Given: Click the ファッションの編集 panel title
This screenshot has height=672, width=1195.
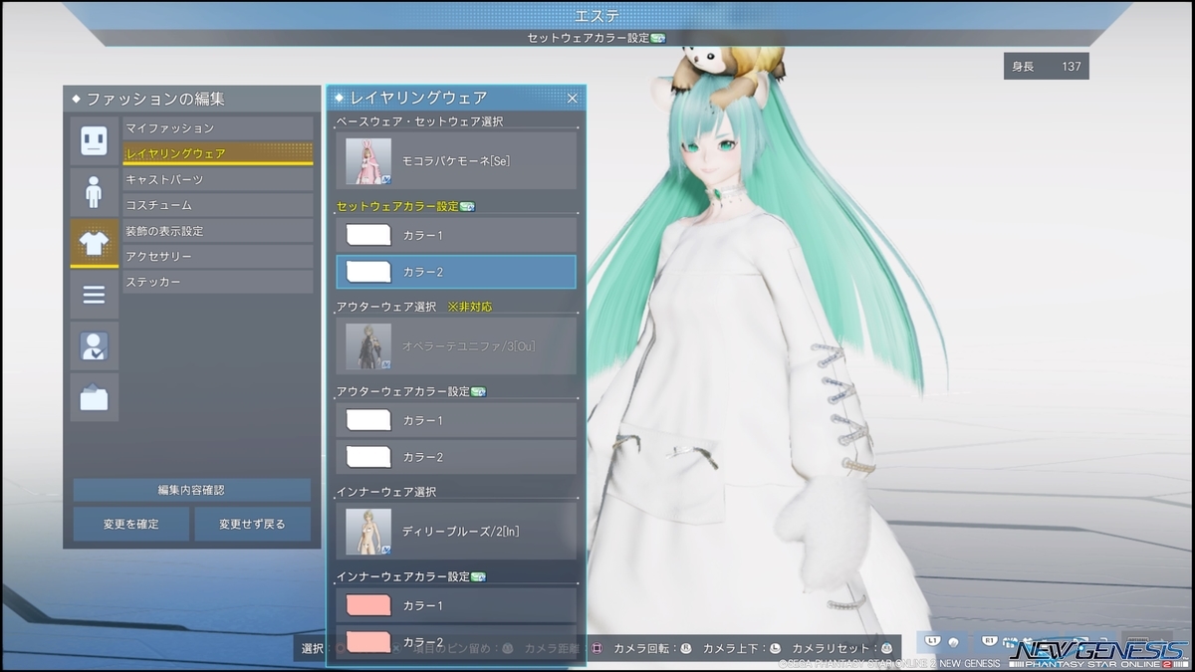Looking at the screenshot, I should [155, 100].
